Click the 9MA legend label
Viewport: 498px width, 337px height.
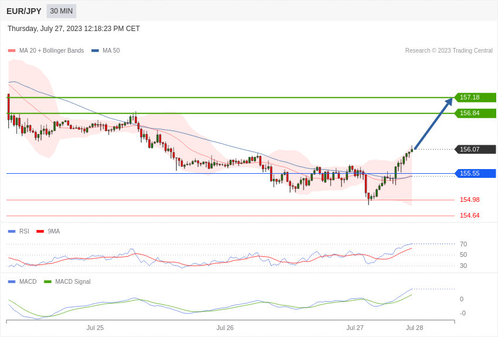coord(54,232)
